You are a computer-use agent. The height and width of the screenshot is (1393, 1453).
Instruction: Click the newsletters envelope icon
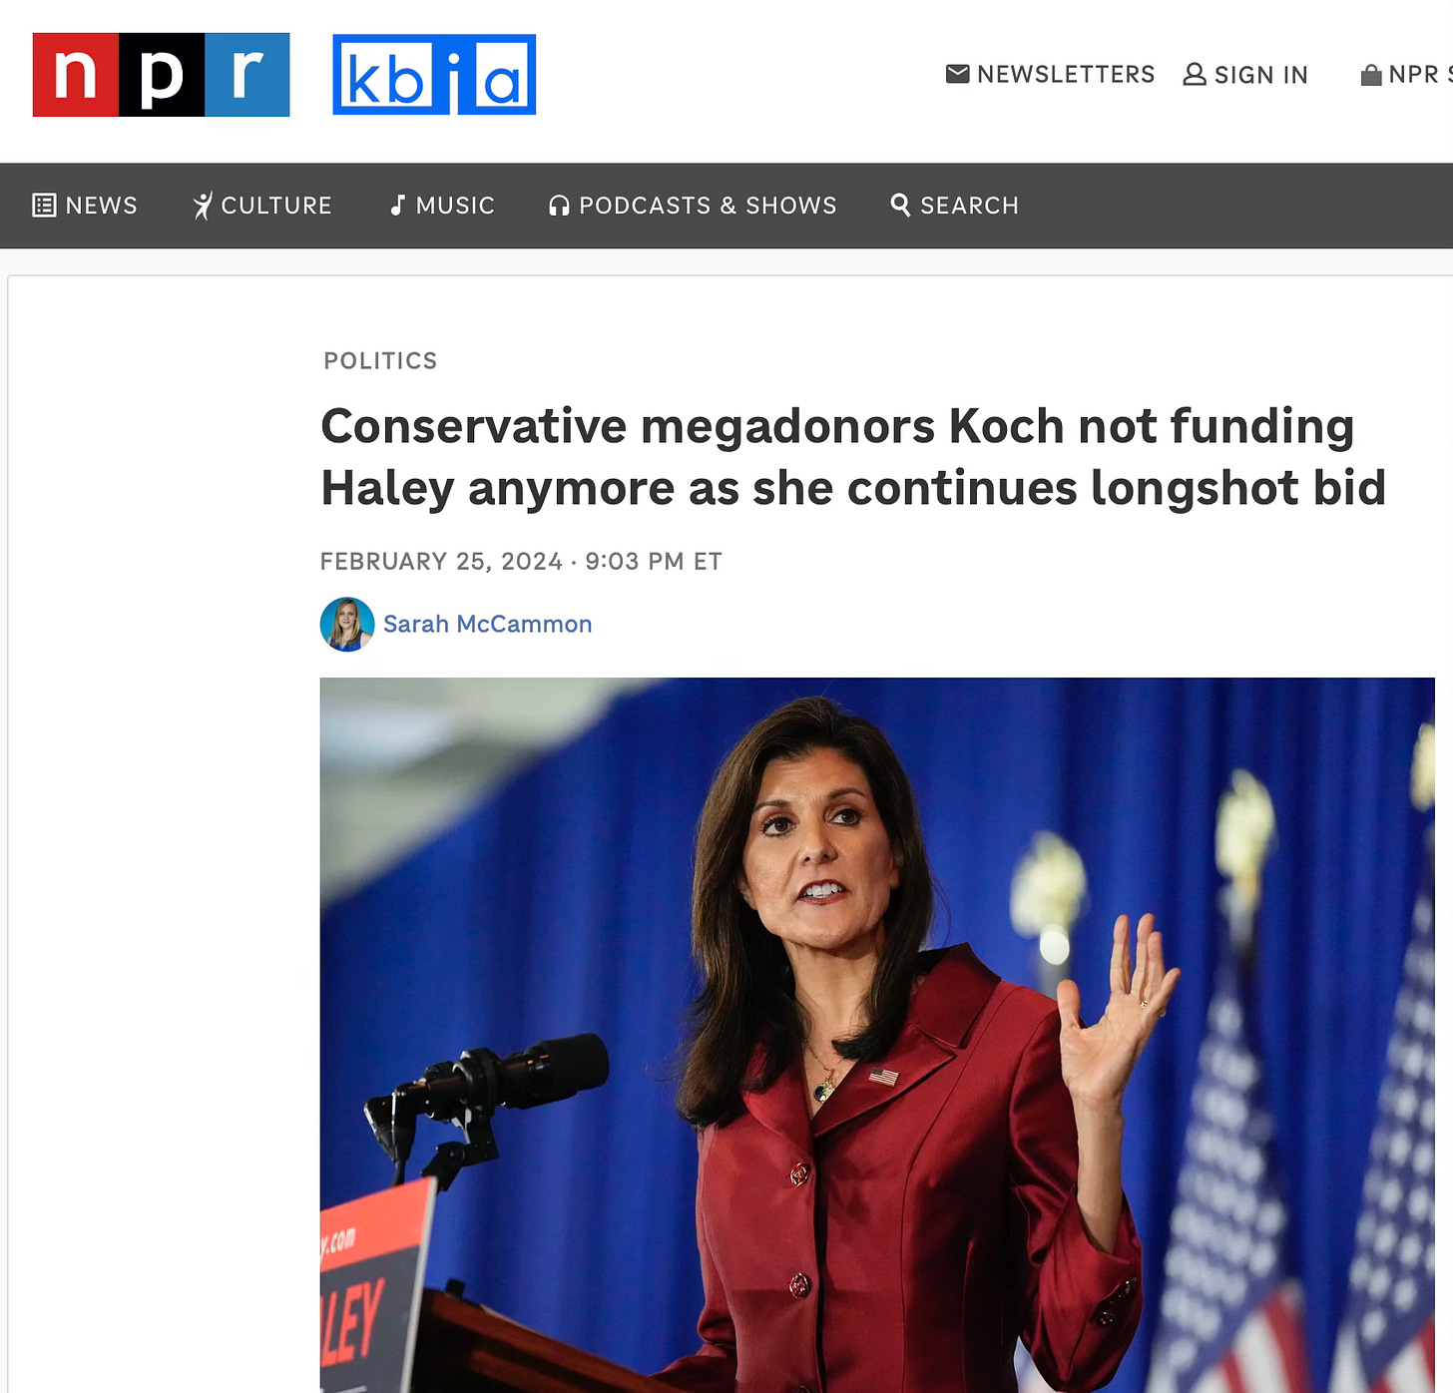957,74
